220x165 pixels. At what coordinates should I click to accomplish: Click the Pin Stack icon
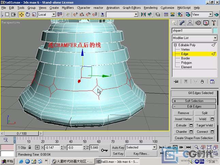point(176,81)
